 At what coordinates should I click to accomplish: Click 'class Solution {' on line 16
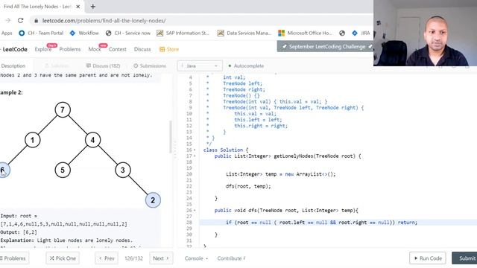tap(226, 150)
